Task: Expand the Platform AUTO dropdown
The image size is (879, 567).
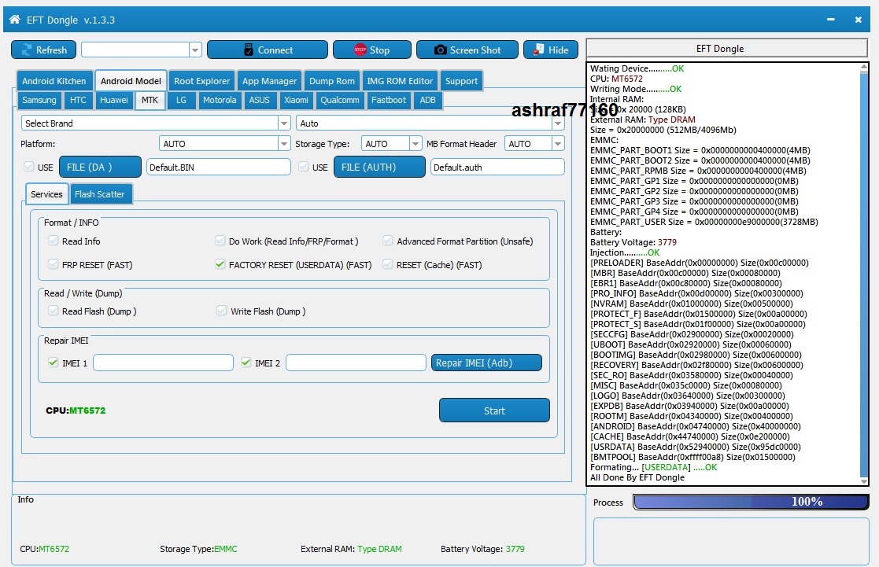Action: pos(283,144)
